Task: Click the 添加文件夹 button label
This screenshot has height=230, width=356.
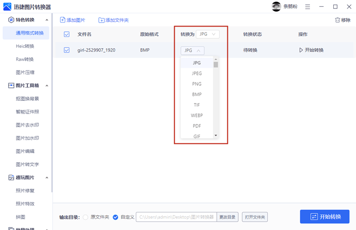Action: point(117,20)
